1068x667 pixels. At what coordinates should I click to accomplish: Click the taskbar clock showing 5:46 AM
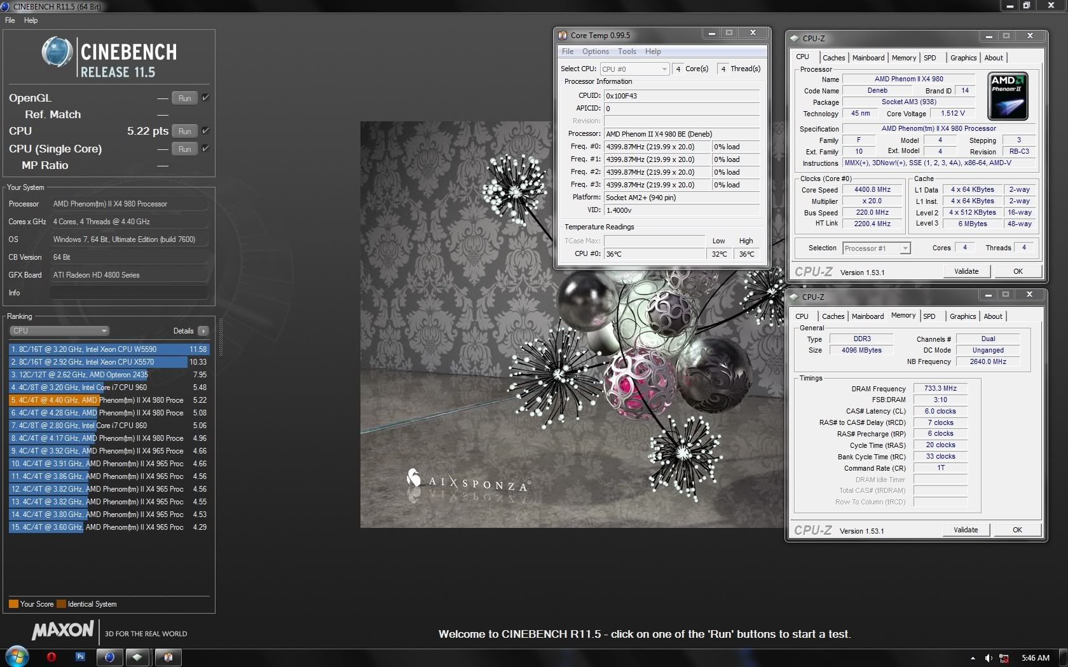coord(1036,658)
